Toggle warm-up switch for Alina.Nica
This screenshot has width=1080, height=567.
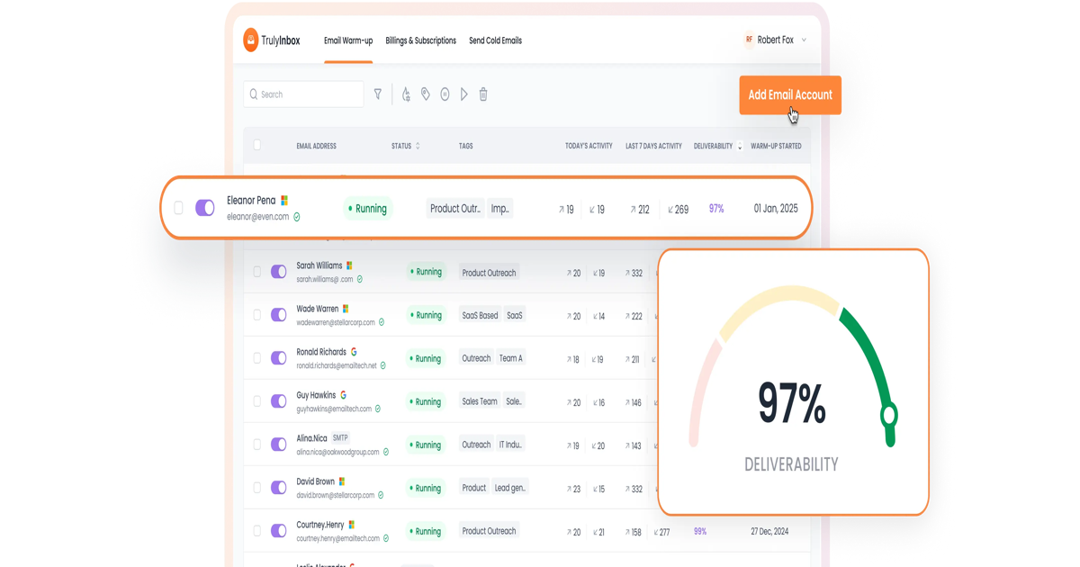[x=279, y=445]
